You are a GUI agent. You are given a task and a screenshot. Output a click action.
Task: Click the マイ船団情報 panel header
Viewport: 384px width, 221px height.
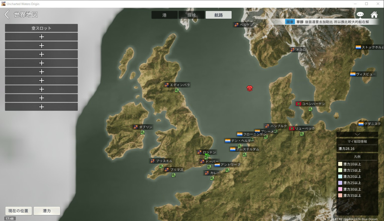pyautogui.click(x=357, y=141)
